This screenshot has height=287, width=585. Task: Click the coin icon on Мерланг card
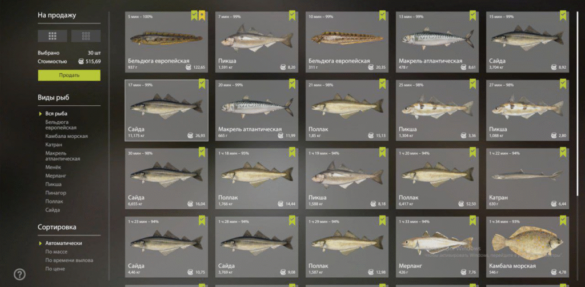point(463,273)
